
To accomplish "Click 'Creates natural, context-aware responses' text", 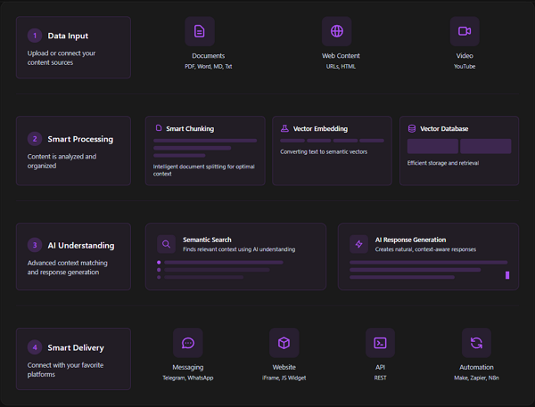I will (x=425, y=249).
